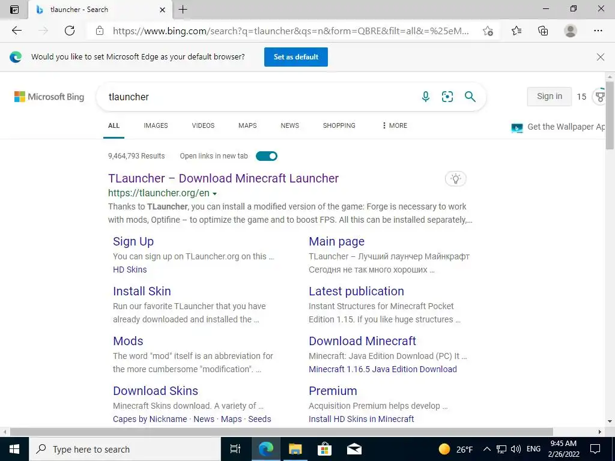Open the notification center icon

tap(595, 449)
